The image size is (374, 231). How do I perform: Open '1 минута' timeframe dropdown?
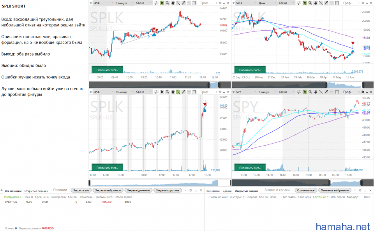pyautogui.click(x=124, y=3)
